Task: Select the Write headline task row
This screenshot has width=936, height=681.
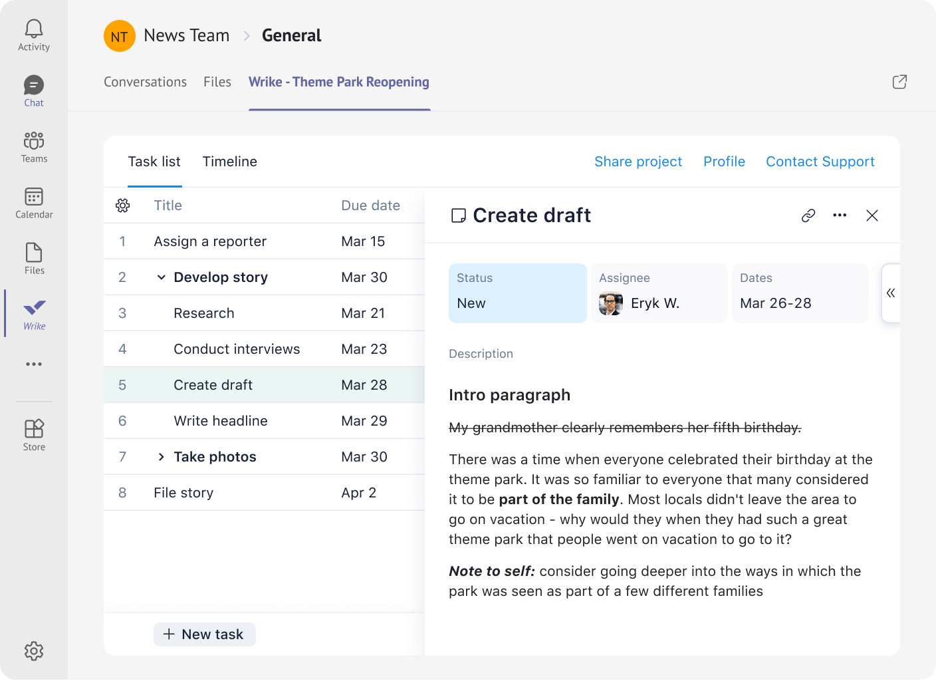Action: click(221, 421)
